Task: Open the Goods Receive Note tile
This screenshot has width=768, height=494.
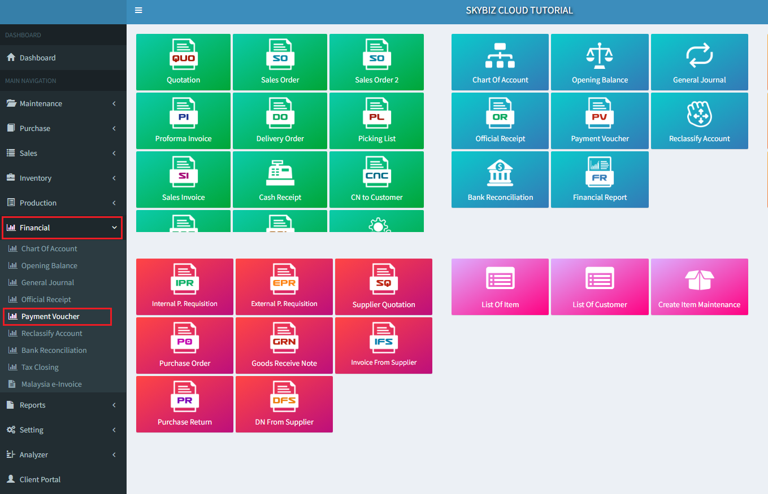Action: [284, 346]
